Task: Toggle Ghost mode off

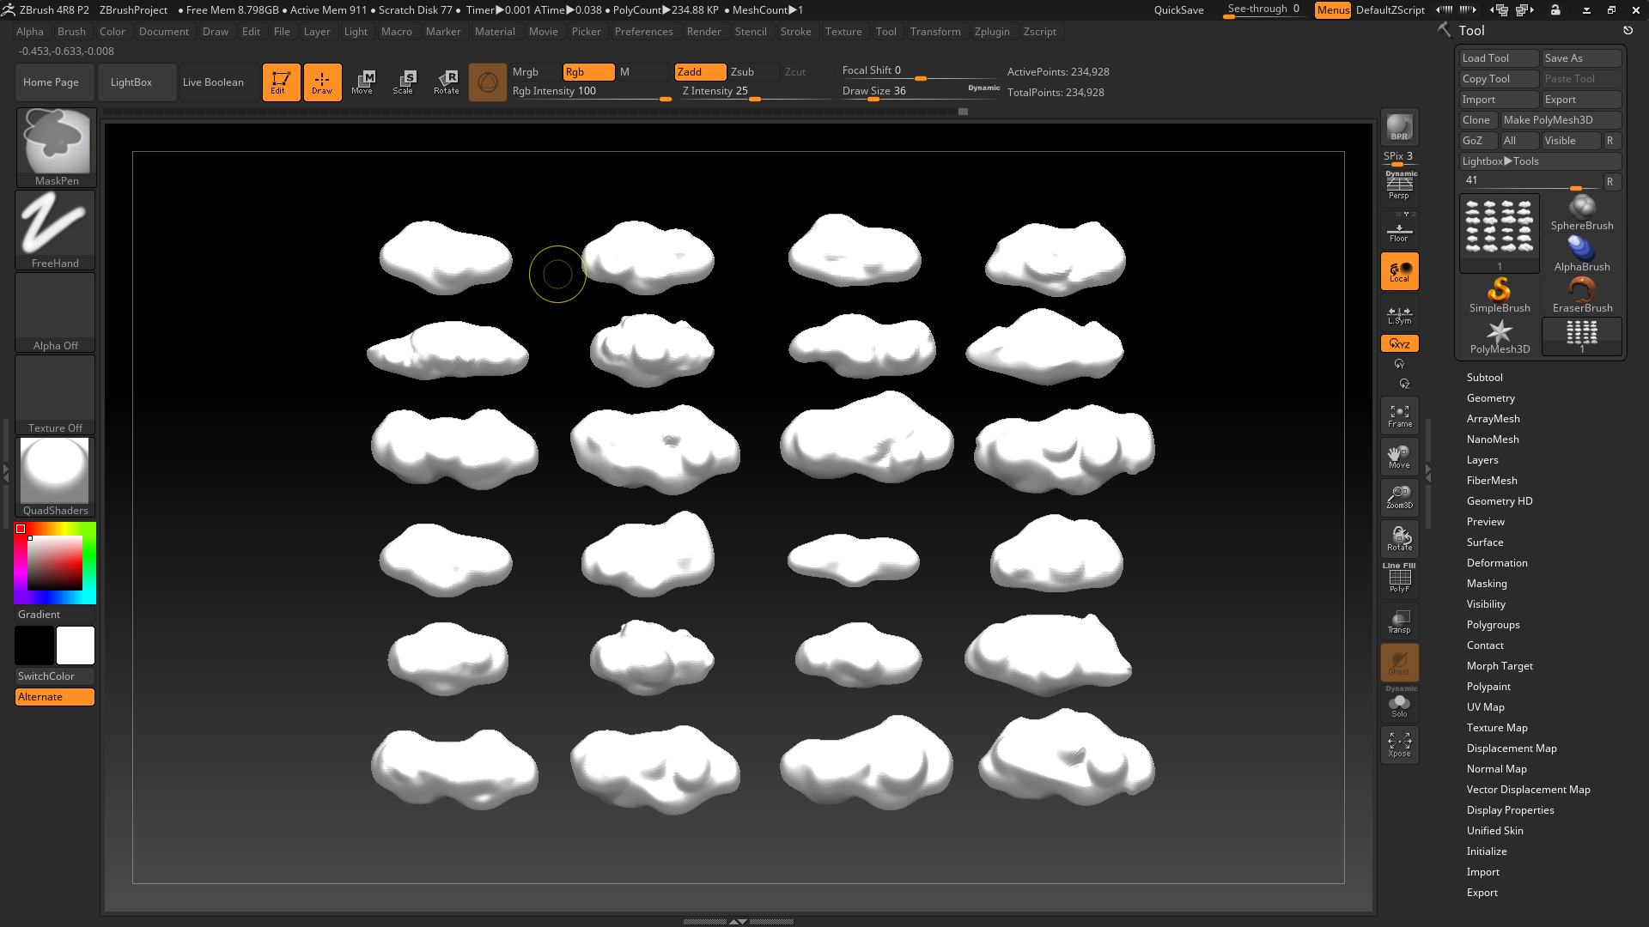Action: (1399, 662)
